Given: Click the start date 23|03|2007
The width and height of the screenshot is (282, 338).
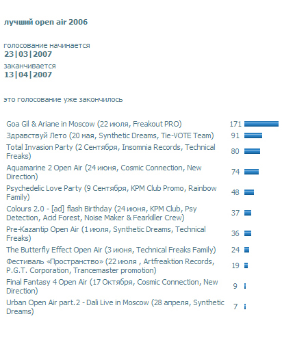Looking at the screenshot, I should (x=28, y=54).
